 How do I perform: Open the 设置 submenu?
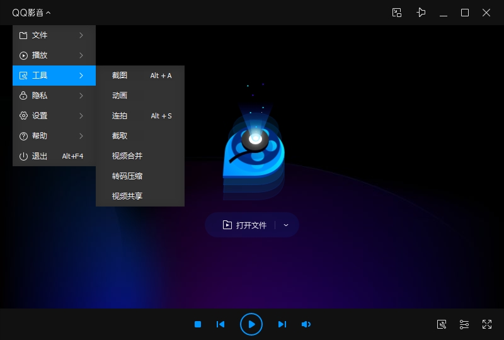(54, 116)
